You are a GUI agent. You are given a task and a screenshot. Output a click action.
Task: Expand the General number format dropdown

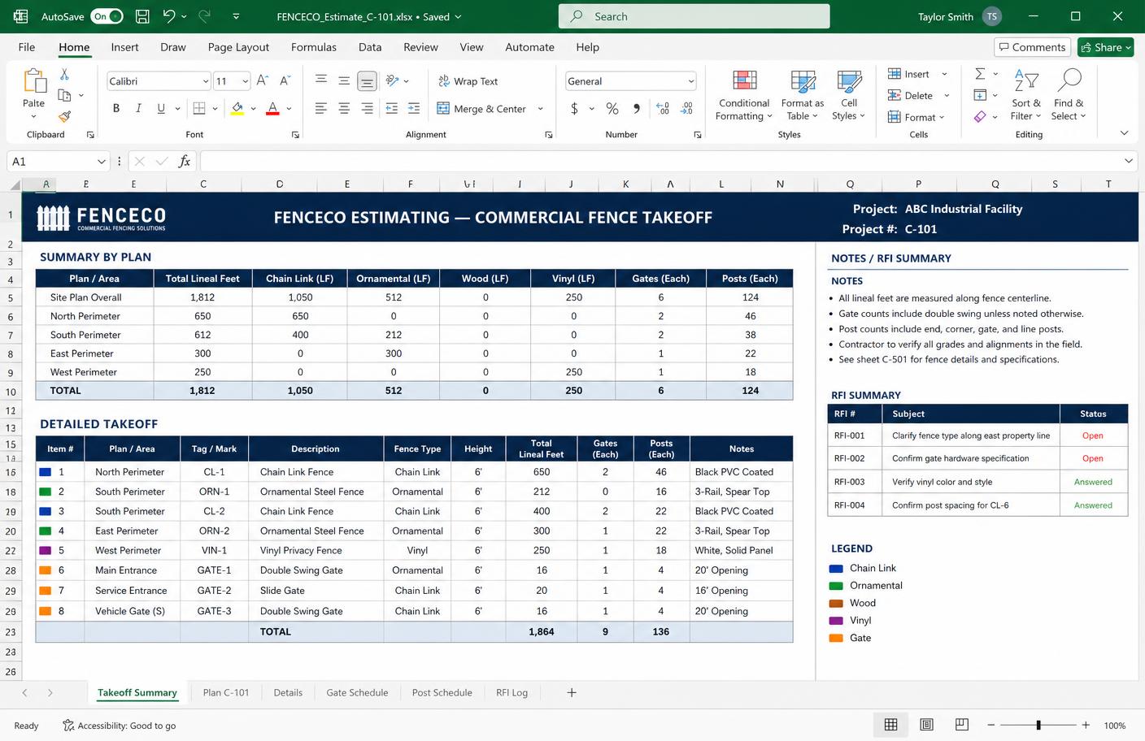point(690,81)
